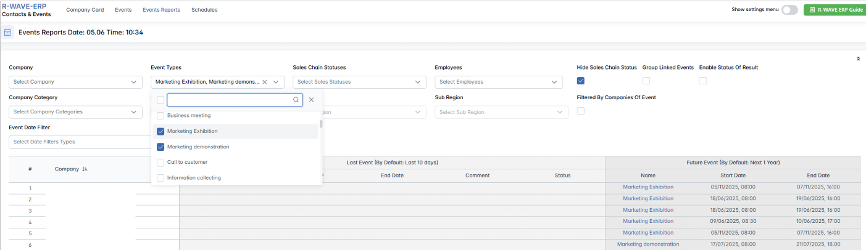This screenshot has height=250, width=866.
Task: Enable Group Linked Events checkbox
Action: (646, 81)
